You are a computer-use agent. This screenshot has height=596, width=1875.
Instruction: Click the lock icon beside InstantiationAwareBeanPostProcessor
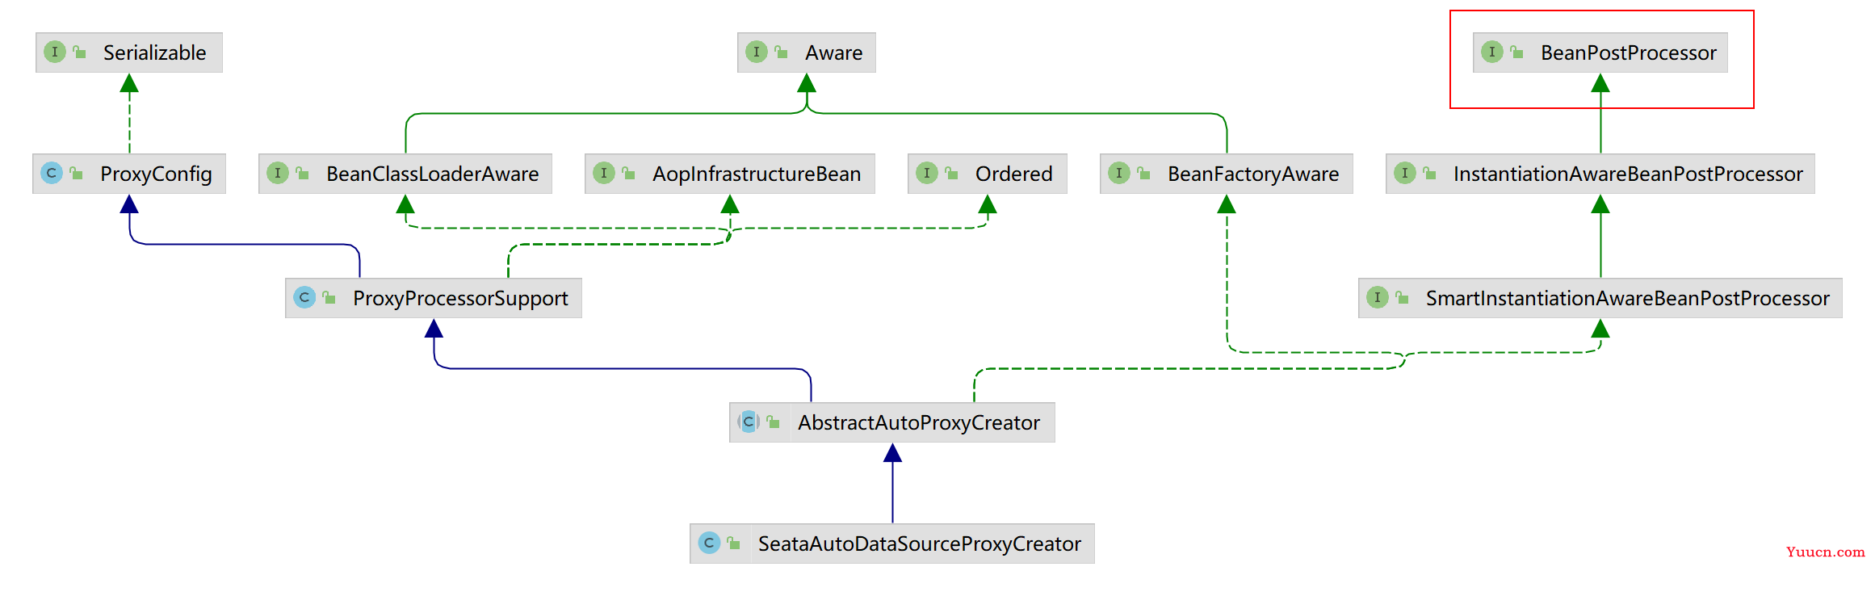(x=1429, y=174)
